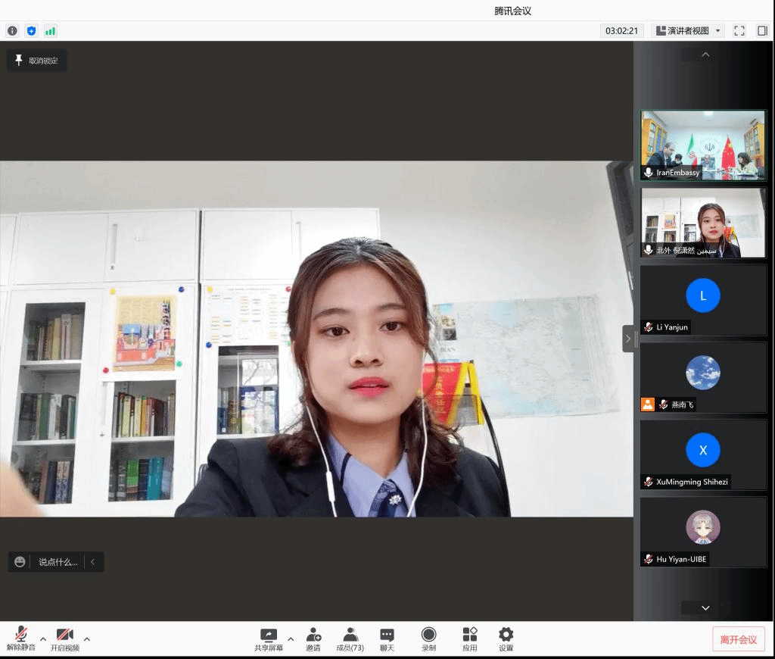Open the Apps (应用) menu

point(470,639)
